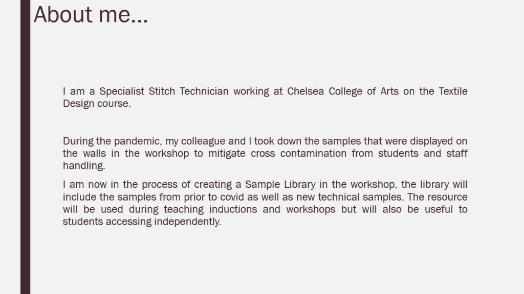Click the text "Design course."
The image size is (524, 294).
(97, 104)
